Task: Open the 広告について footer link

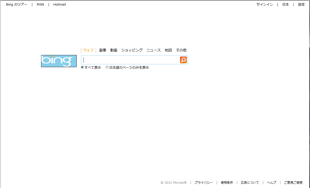Action: (250, 183)
